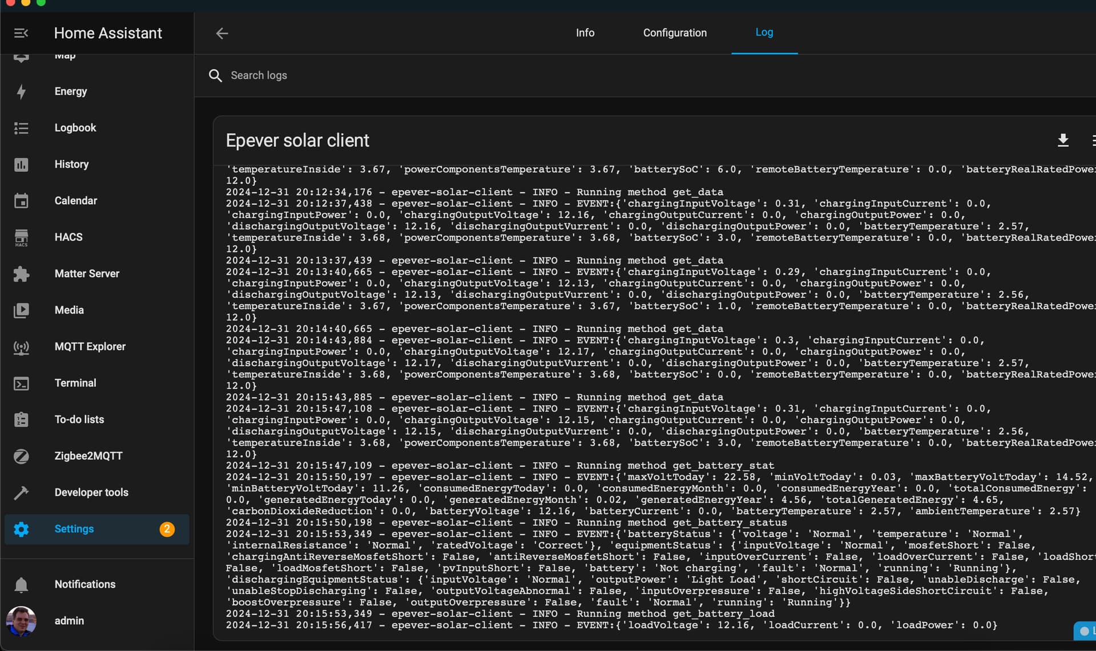Open the HACS store icon
The width and height of the screenshot is (1096, 651).
pos(21,237)
